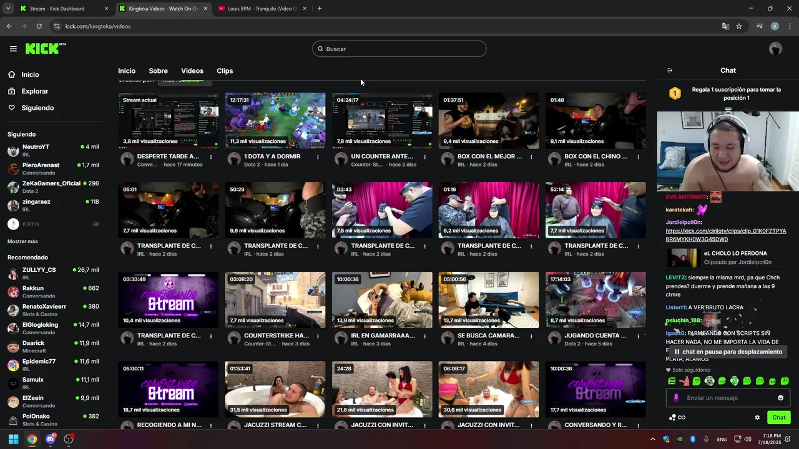Open the Stream actual video thumbnail
The height and width of the screenshot is (449, 799).
pyautogui.click(x=169, y=121)
